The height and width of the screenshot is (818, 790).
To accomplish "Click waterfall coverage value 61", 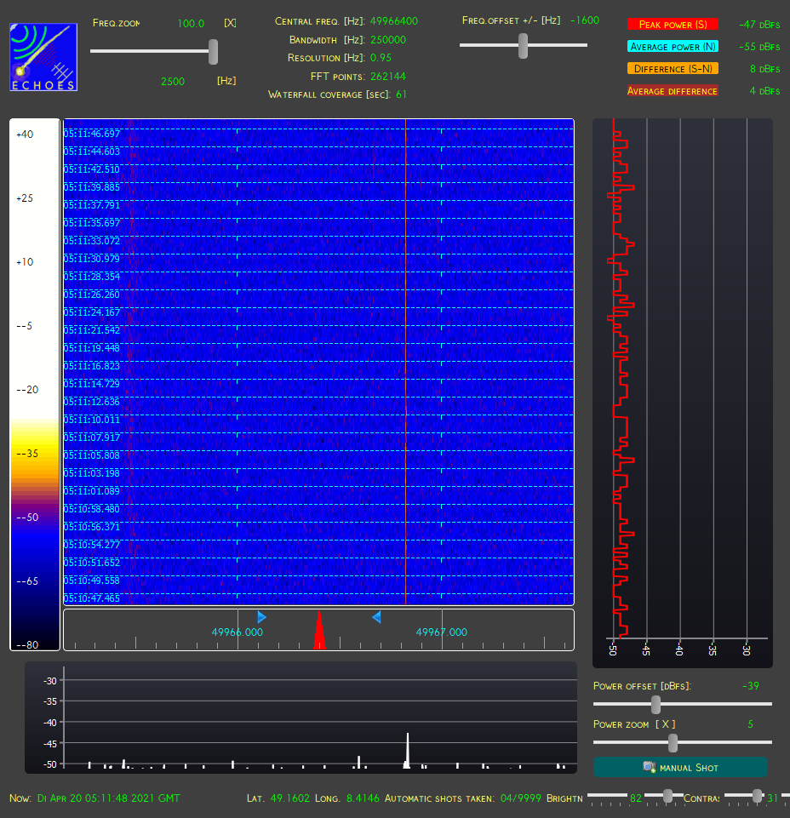I will 401,94.
